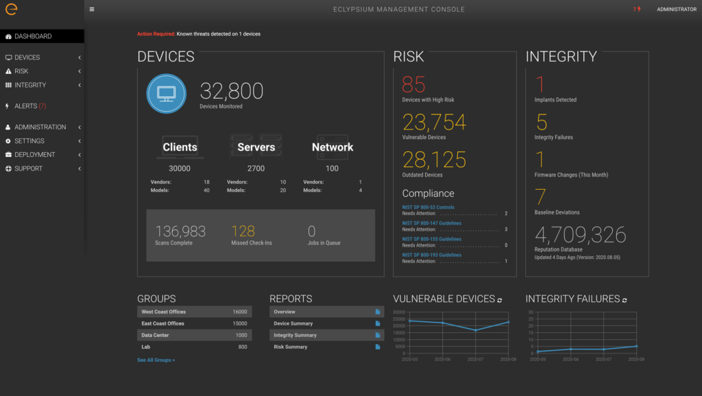Click the Servers rack icon
The height and width of the screenshot is (396, 702).
coord(256,147)
